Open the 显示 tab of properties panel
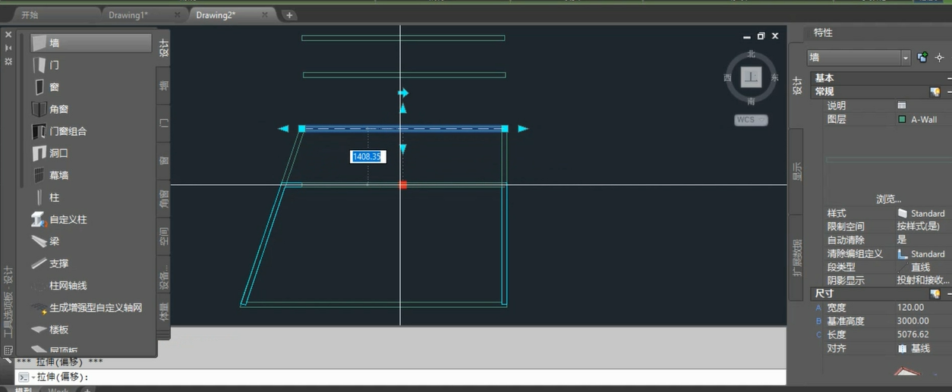 (x=796, y=171)
